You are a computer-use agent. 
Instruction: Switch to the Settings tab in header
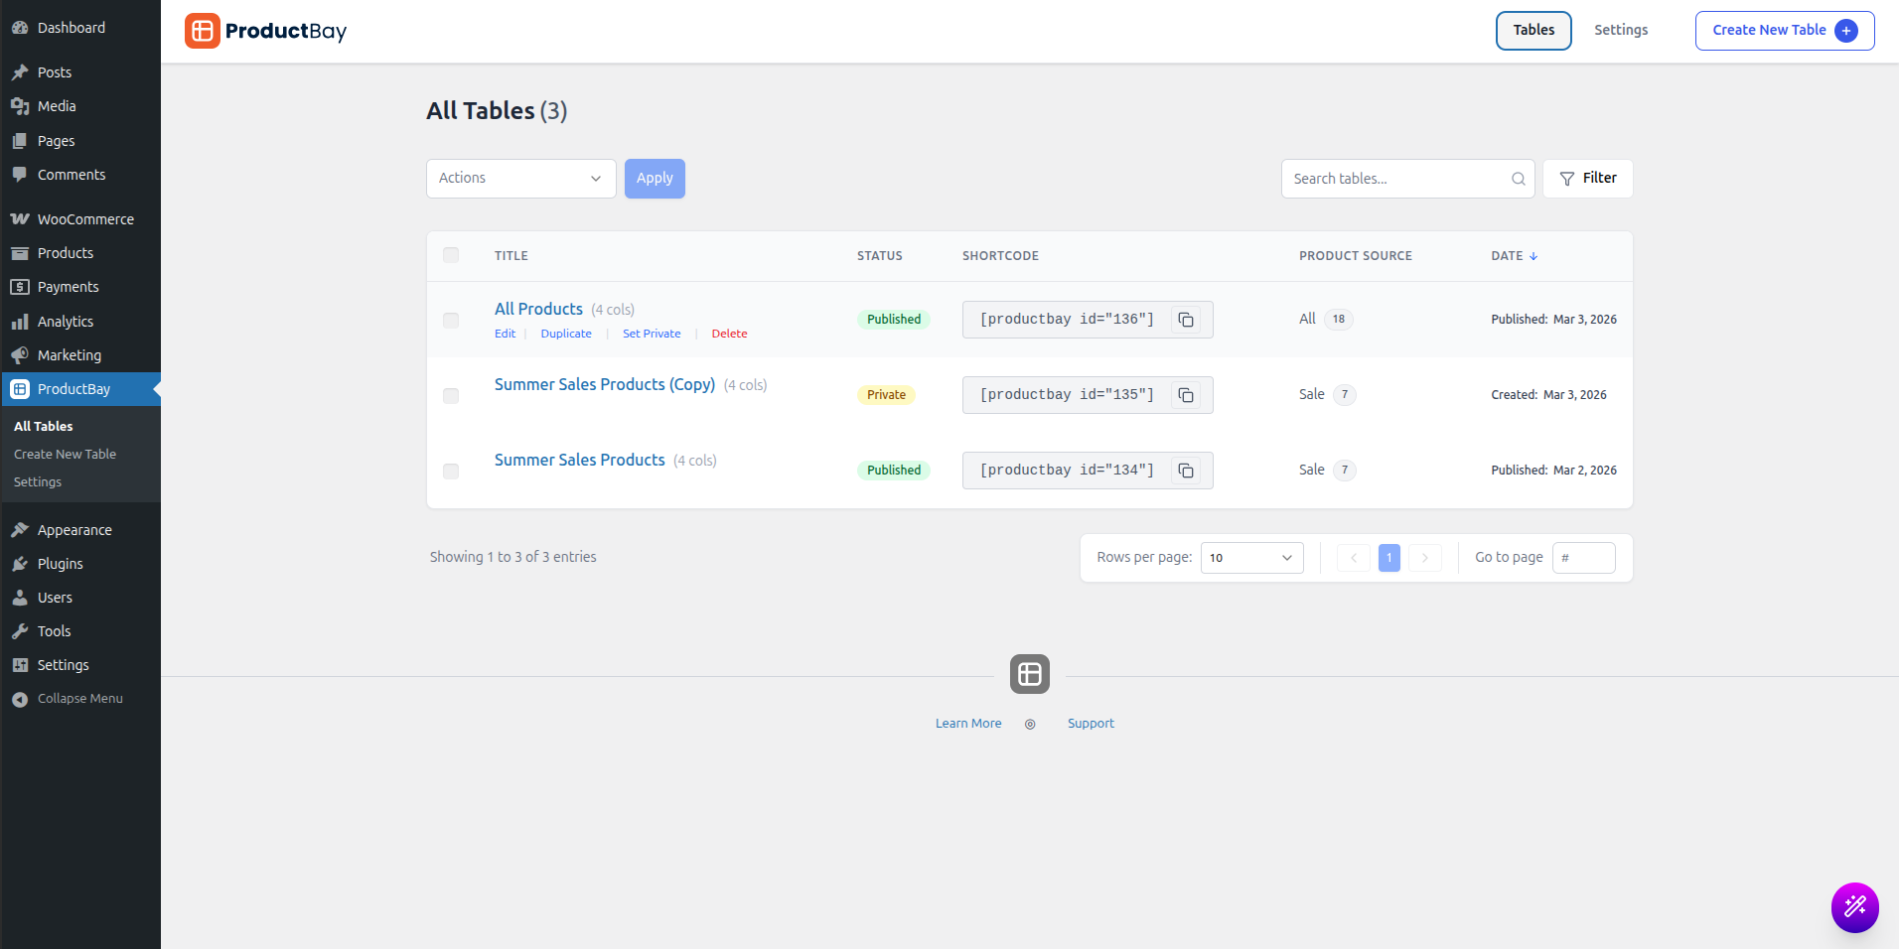[x=1621, y=30]
